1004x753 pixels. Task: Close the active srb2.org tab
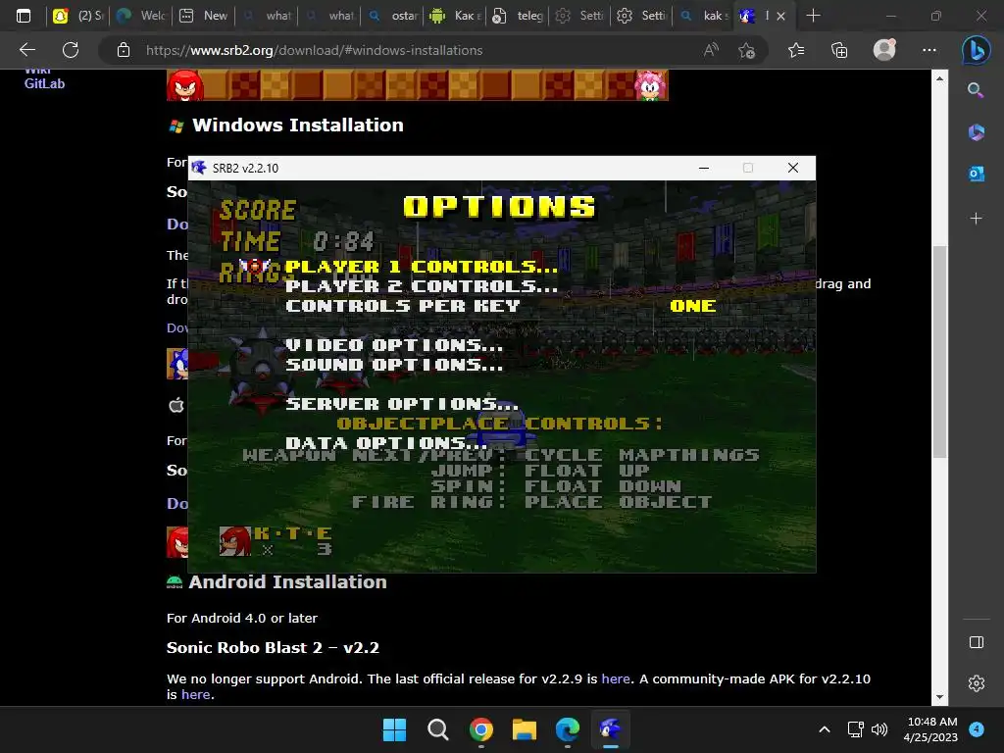(x=780, y=16)
